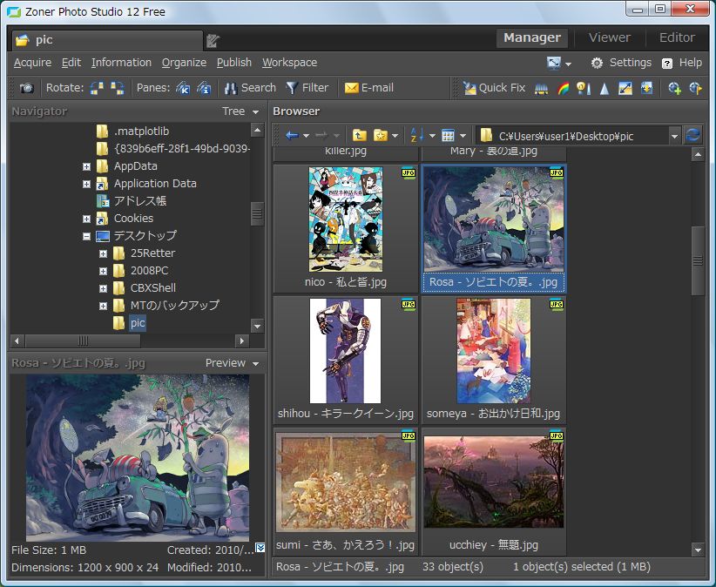Rotate image left using Rotate icon
Screen dimensions: 716x587
click(x=97, y=88)
